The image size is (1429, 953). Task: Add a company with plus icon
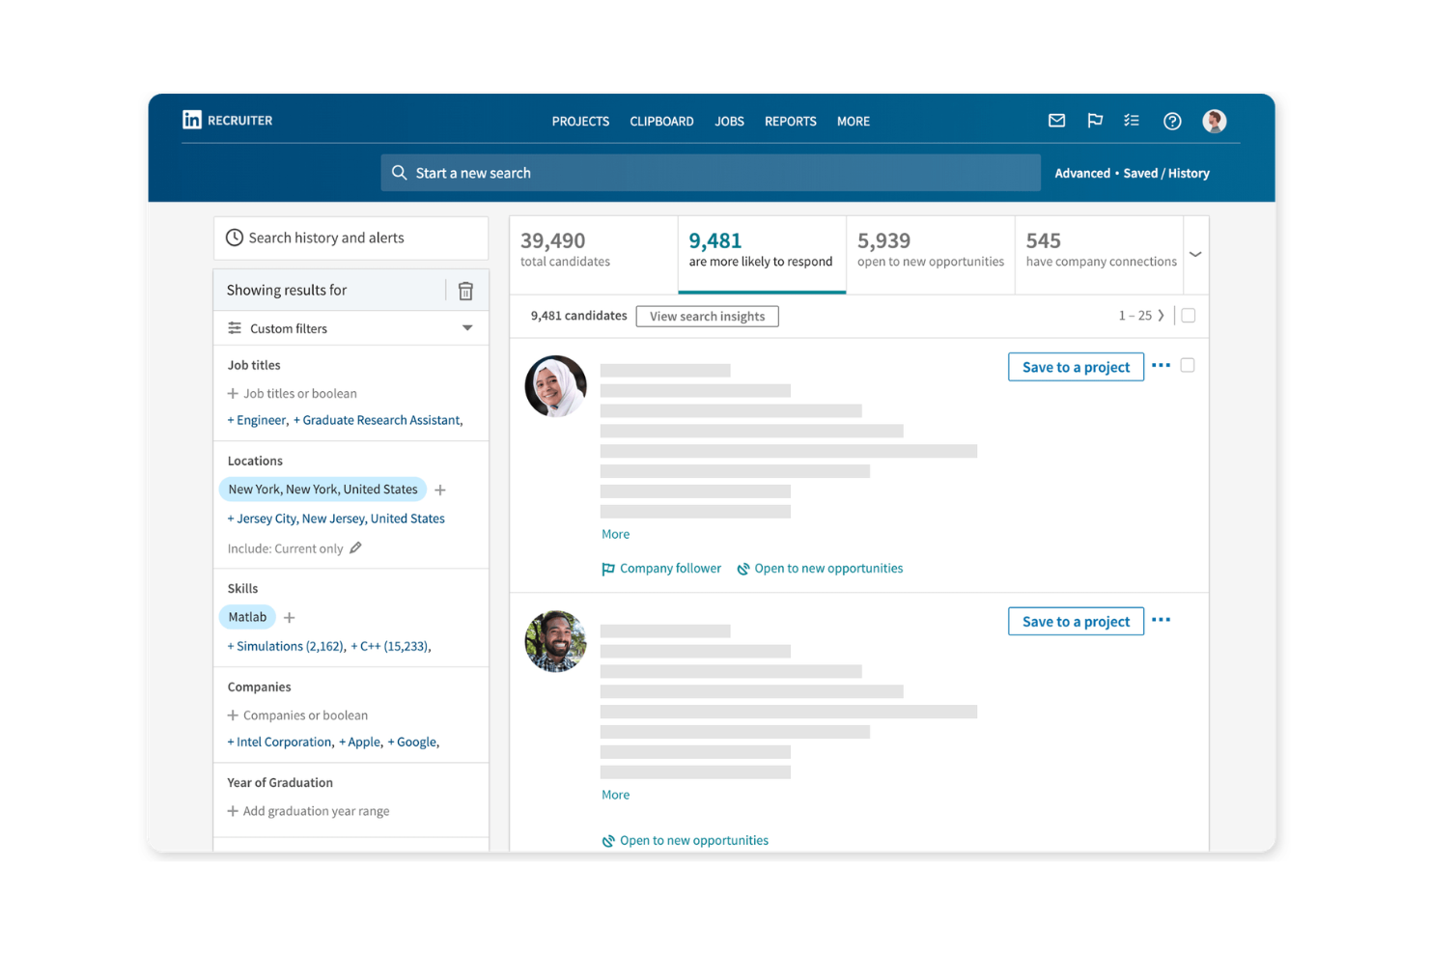[x=233, y=715]
